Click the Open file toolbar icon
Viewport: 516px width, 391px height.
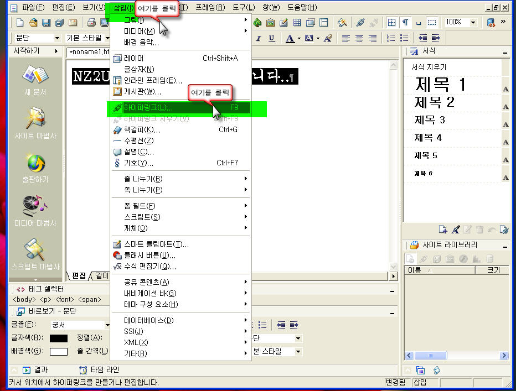click(33, 22)
